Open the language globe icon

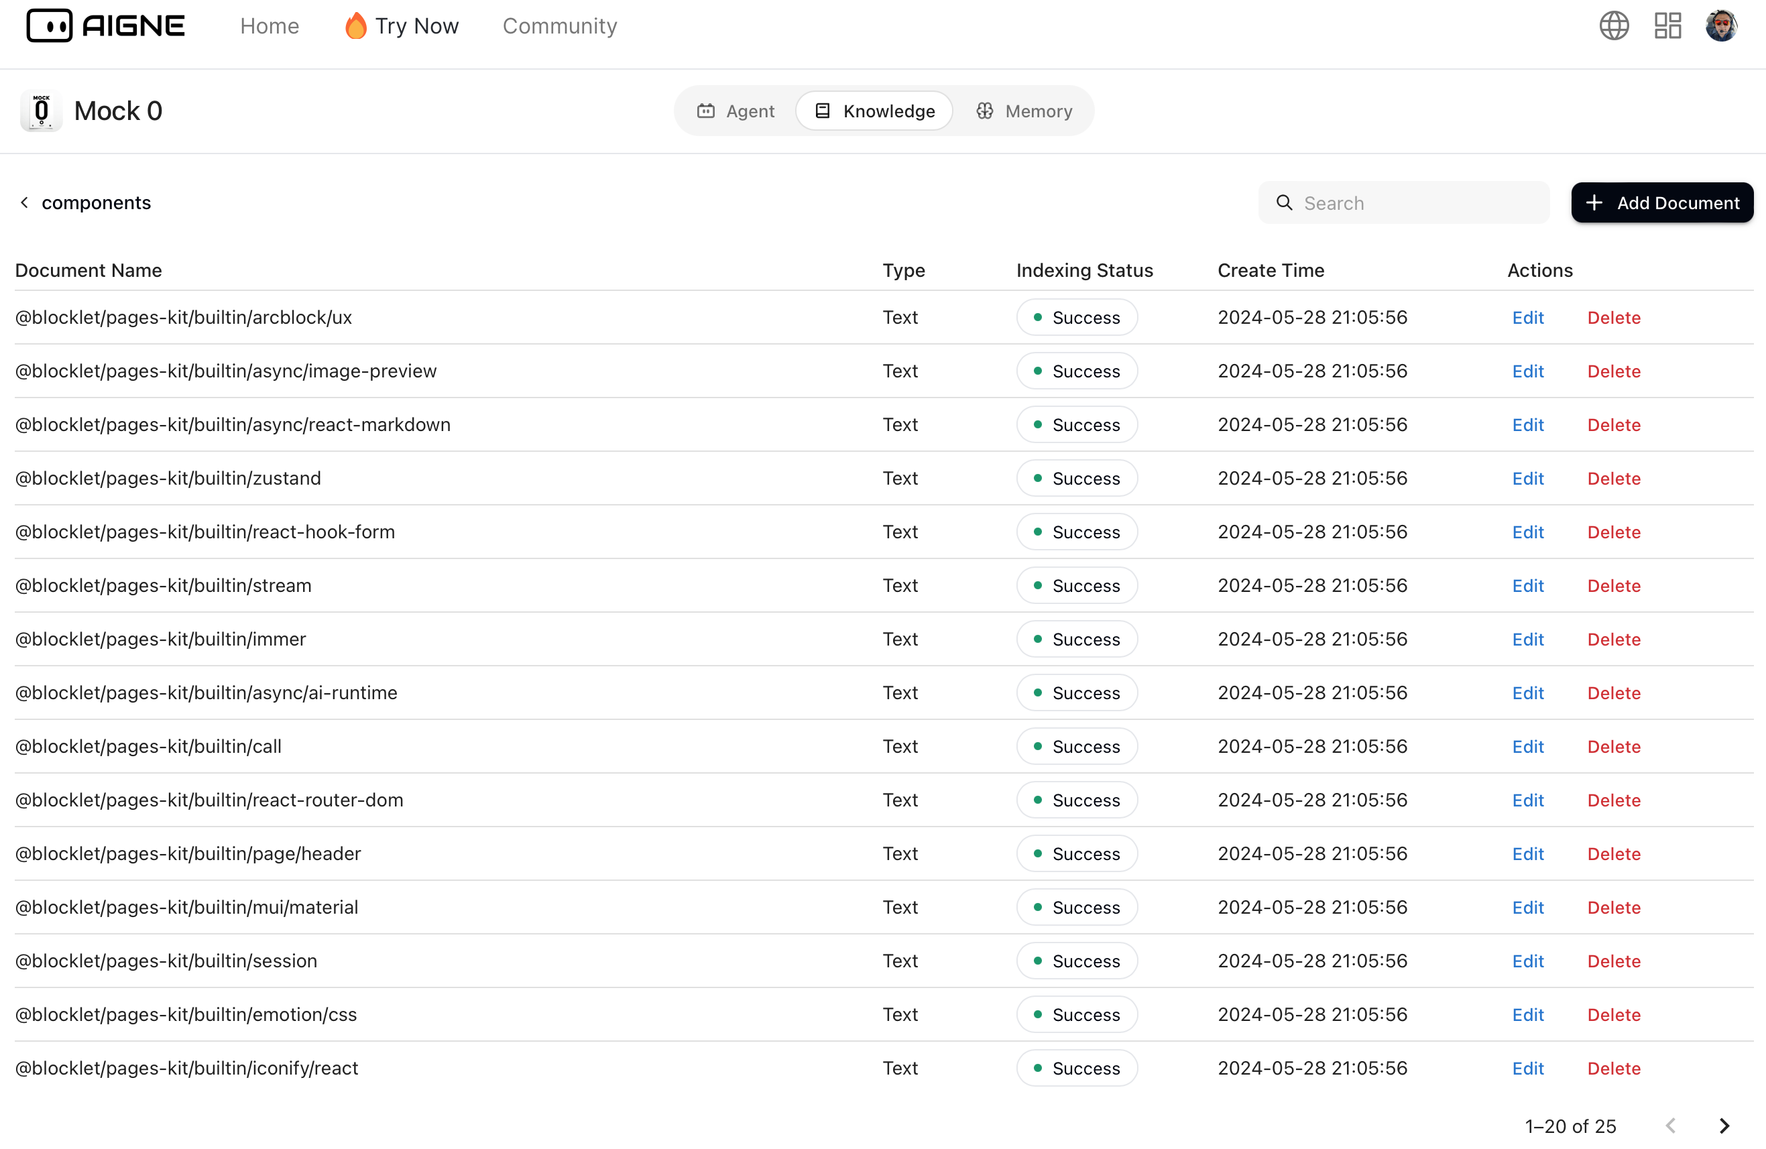(x=1613, y=26)
